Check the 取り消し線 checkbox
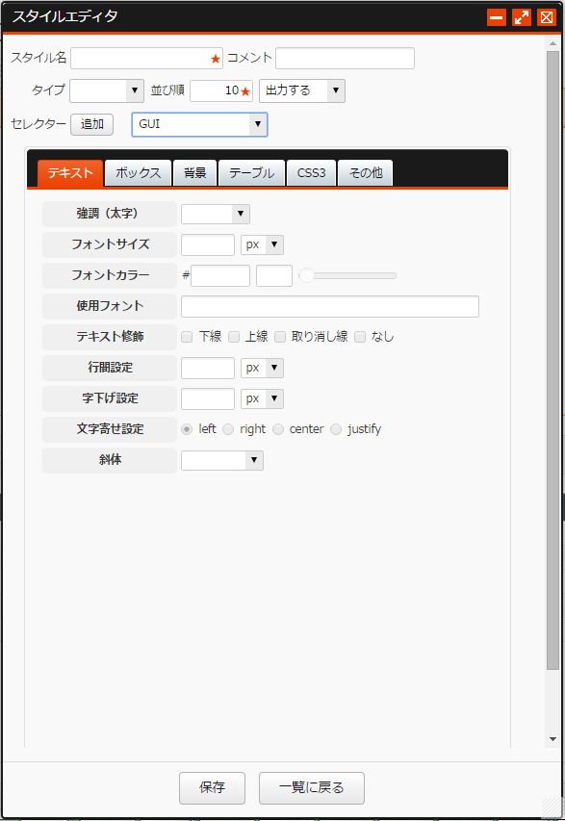 [280, 337]
